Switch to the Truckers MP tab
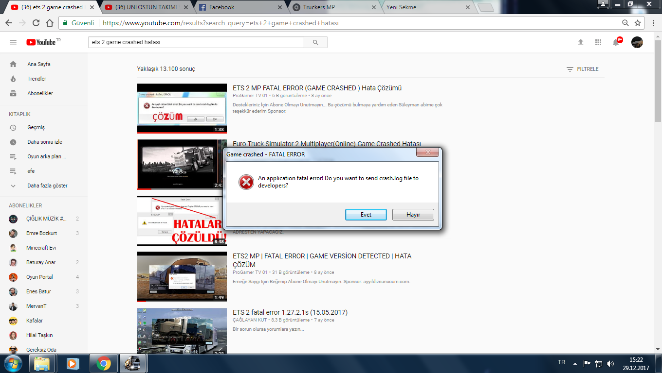662x373 pixels. coord(334,7)
